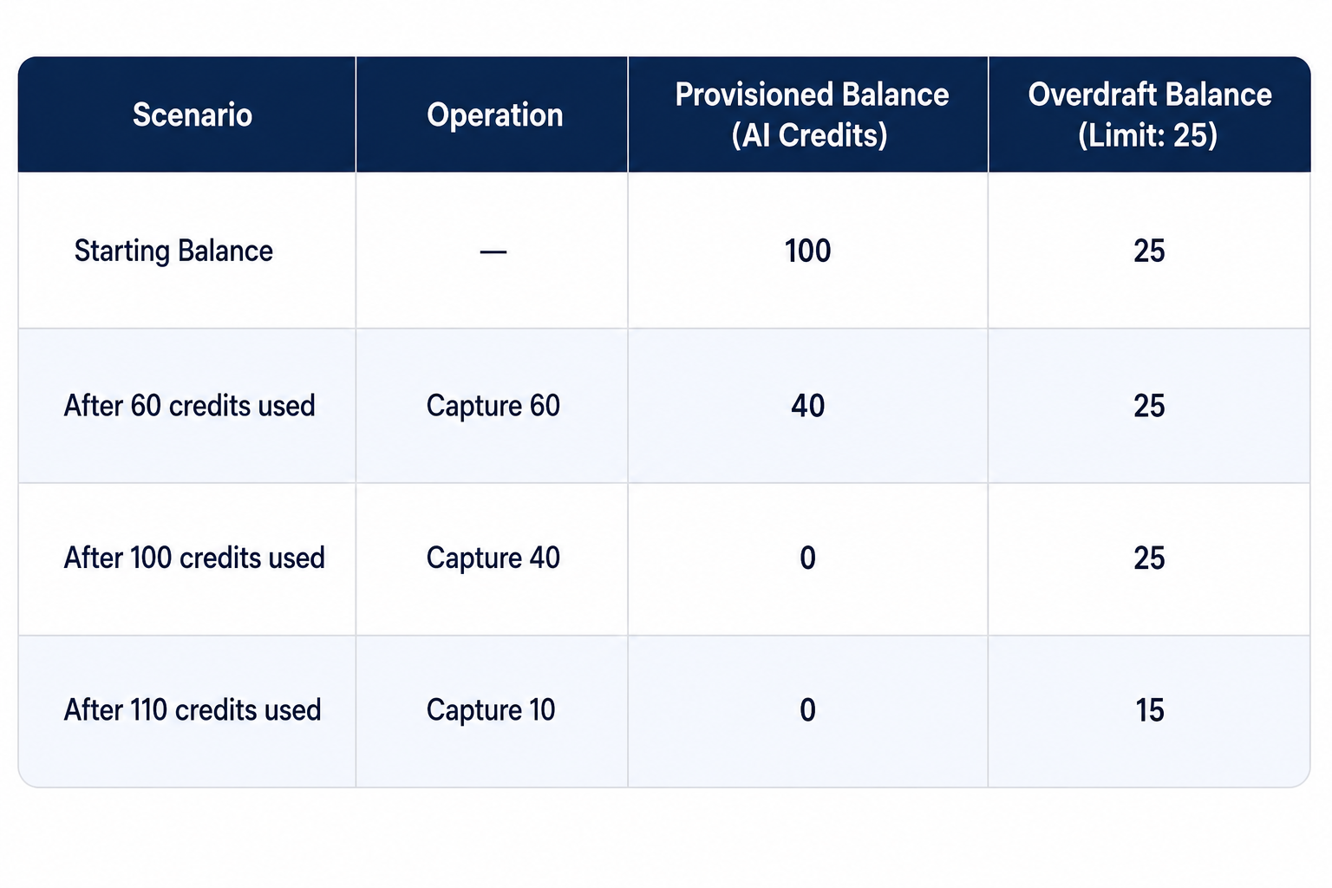Click the Starting Balance row label
Viewport: 1332px width, 888px height.
(173, 251)
